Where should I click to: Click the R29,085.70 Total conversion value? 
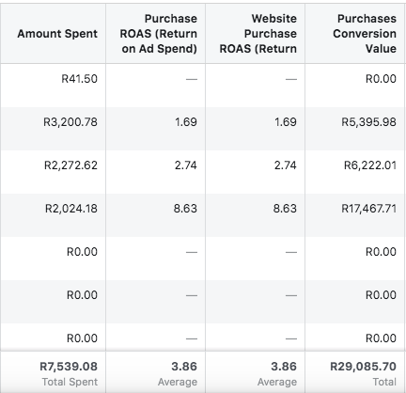point(364,367)
